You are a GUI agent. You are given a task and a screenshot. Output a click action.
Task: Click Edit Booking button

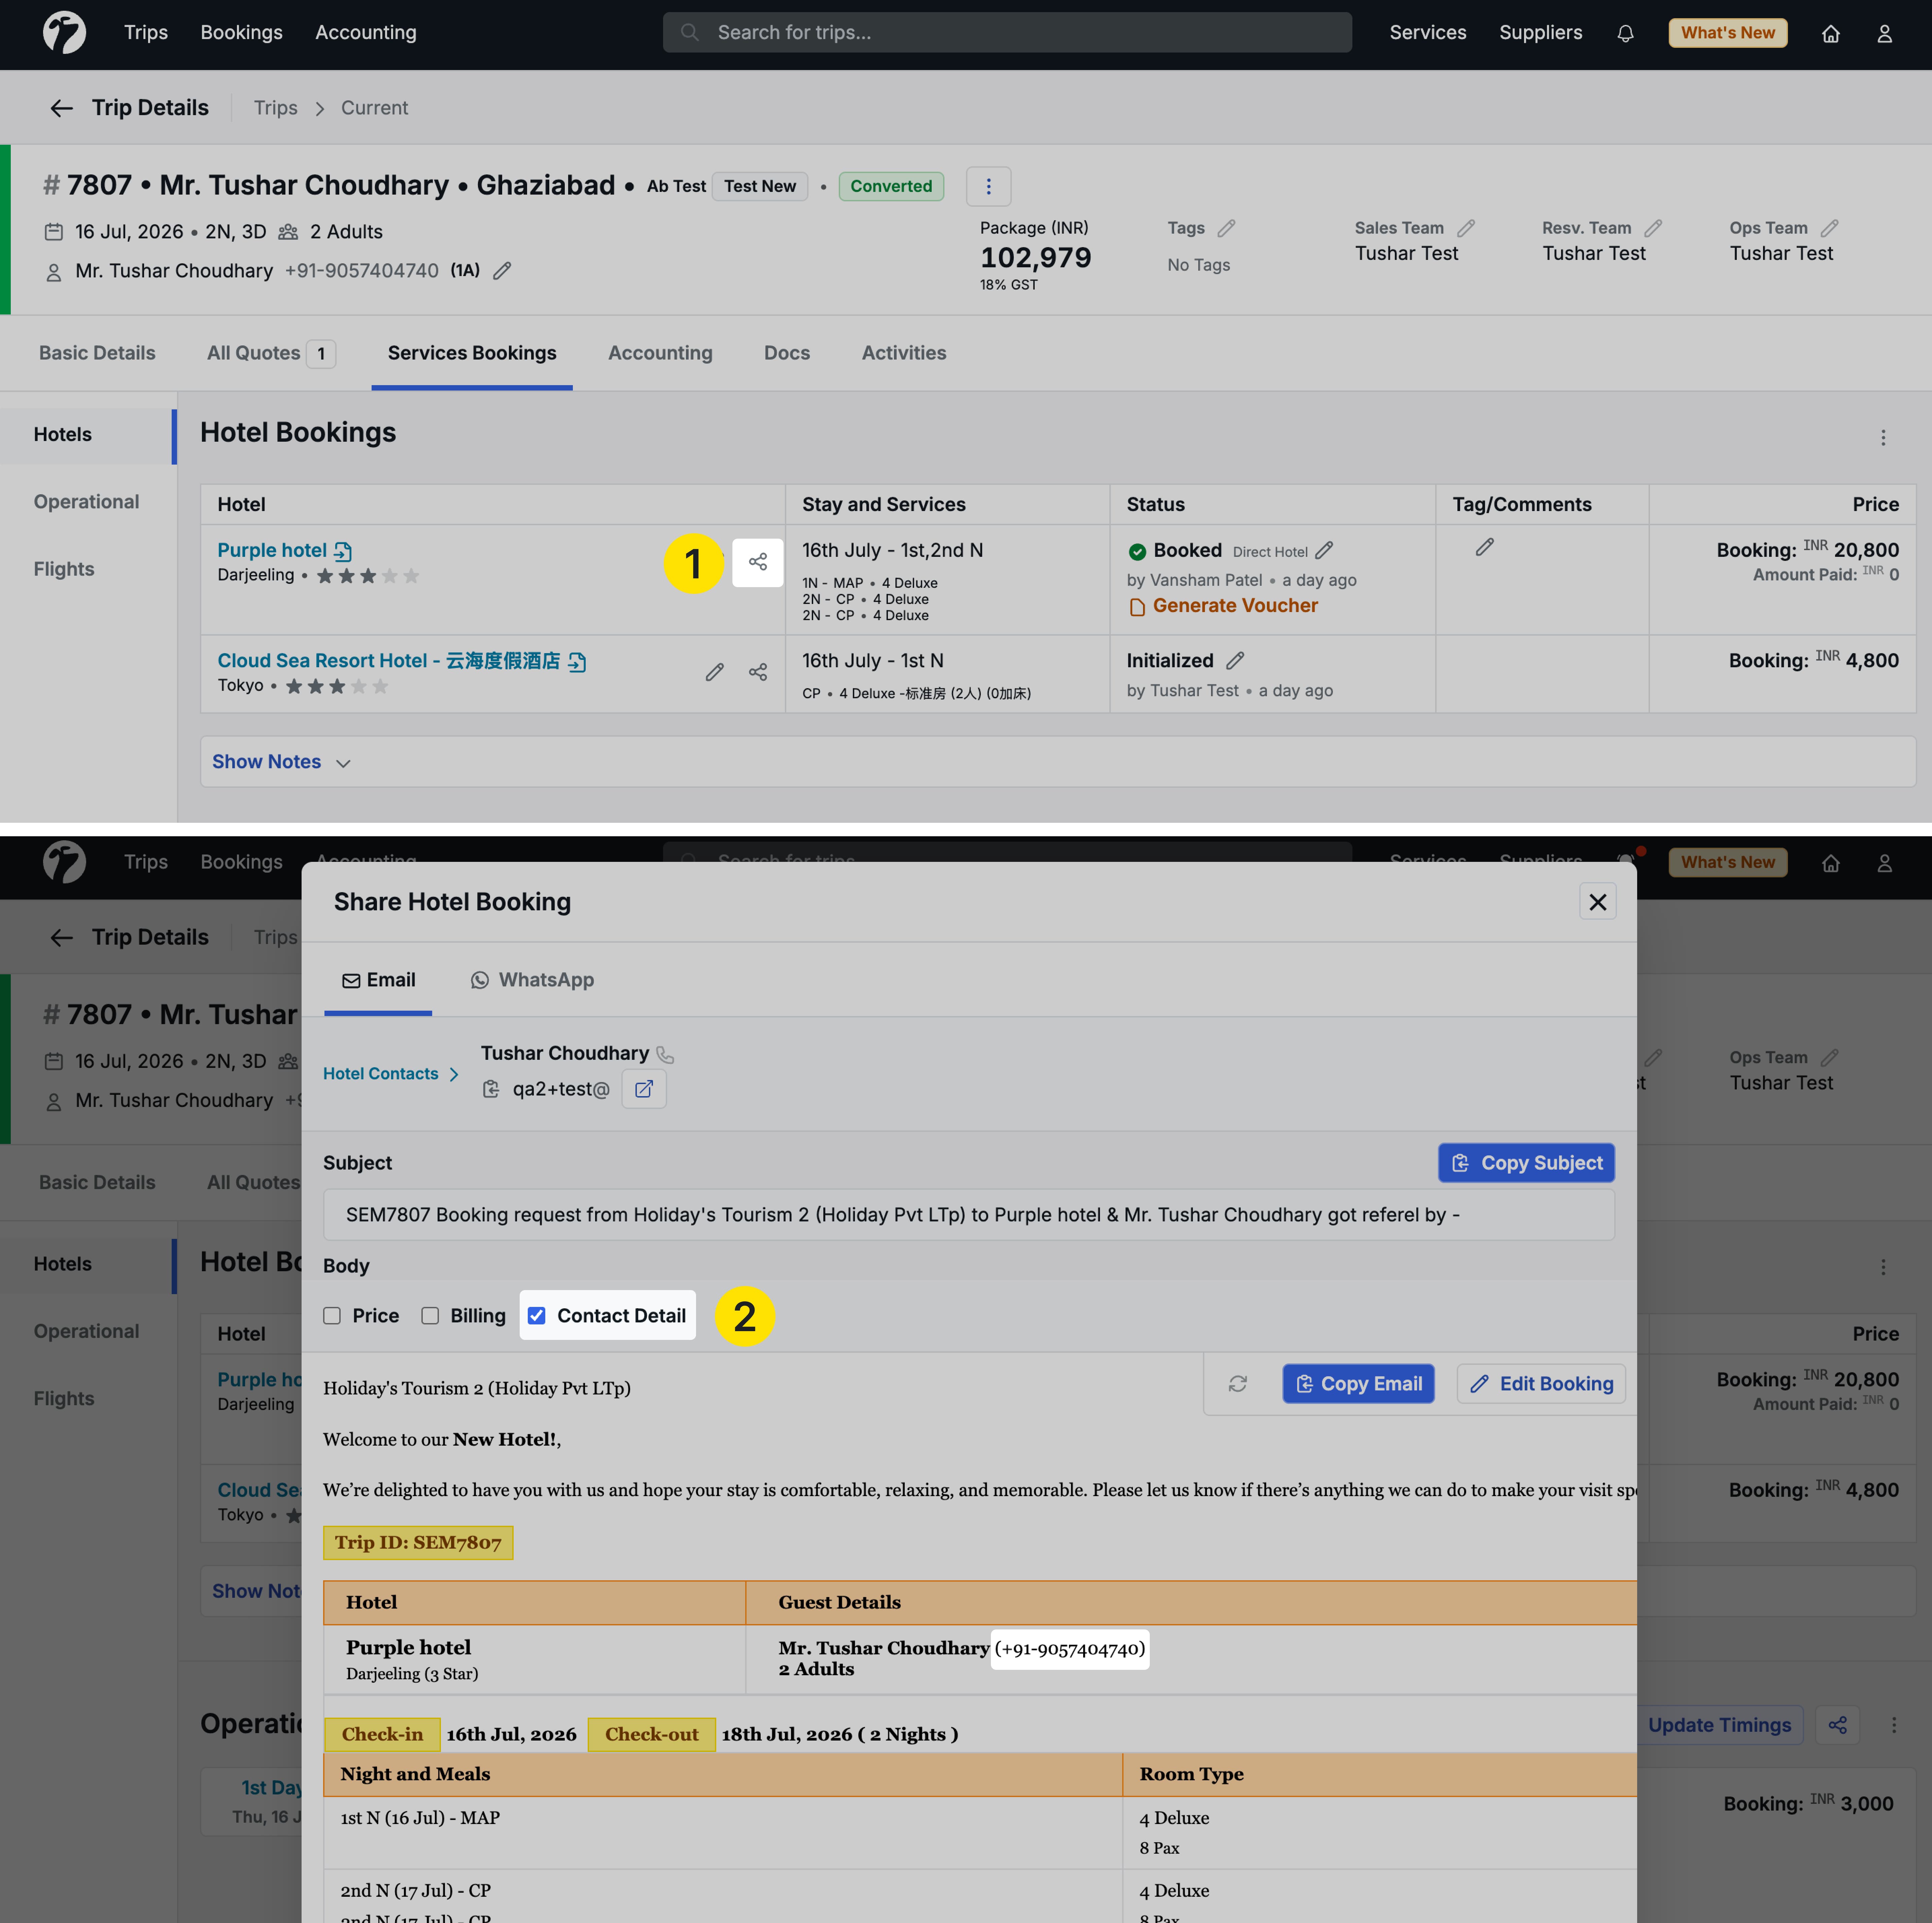pos(1541,1384)
